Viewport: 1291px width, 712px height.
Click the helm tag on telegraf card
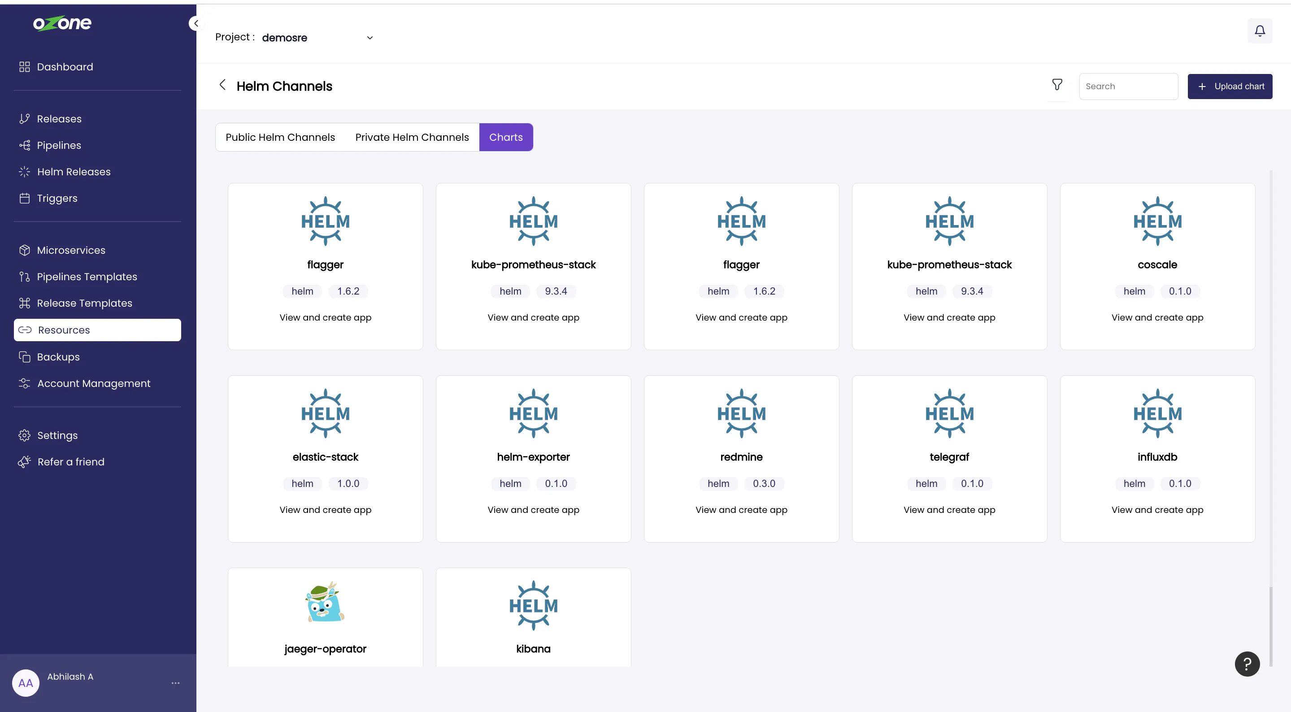(x=926, y=483)
